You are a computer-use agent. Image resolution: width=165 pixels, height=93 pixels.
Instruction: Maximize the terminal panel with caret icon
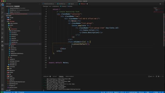tap(161, 76)
